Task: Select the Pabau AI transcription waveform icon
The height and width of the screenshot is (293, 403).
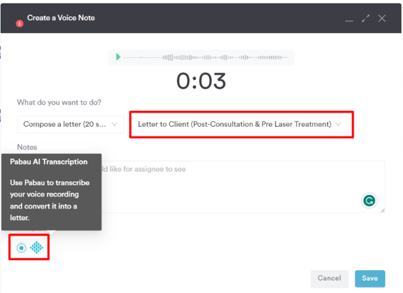Action: [x=37, y=247]
